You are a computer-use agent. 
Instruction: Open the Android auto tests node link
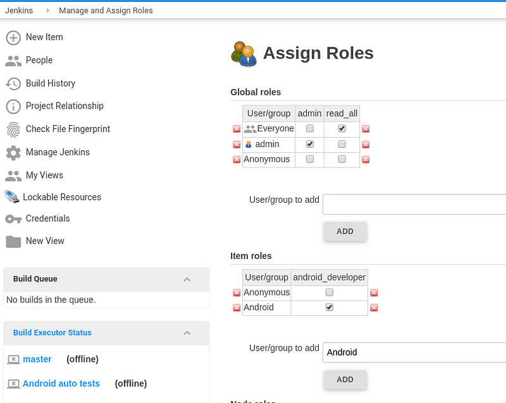pyautogui.click(x=61, y=383)
